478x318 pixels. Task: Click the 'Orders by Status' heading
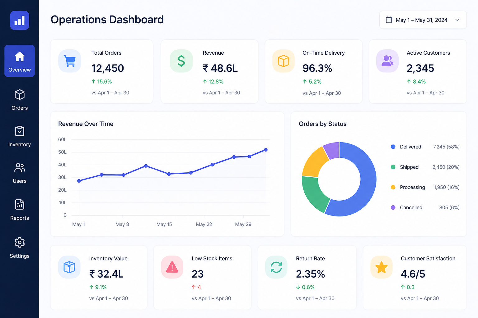point(323,124)
